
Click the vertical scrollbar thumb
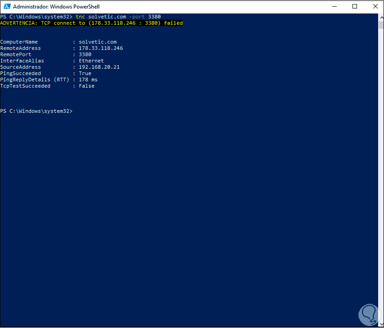[381, 25]
